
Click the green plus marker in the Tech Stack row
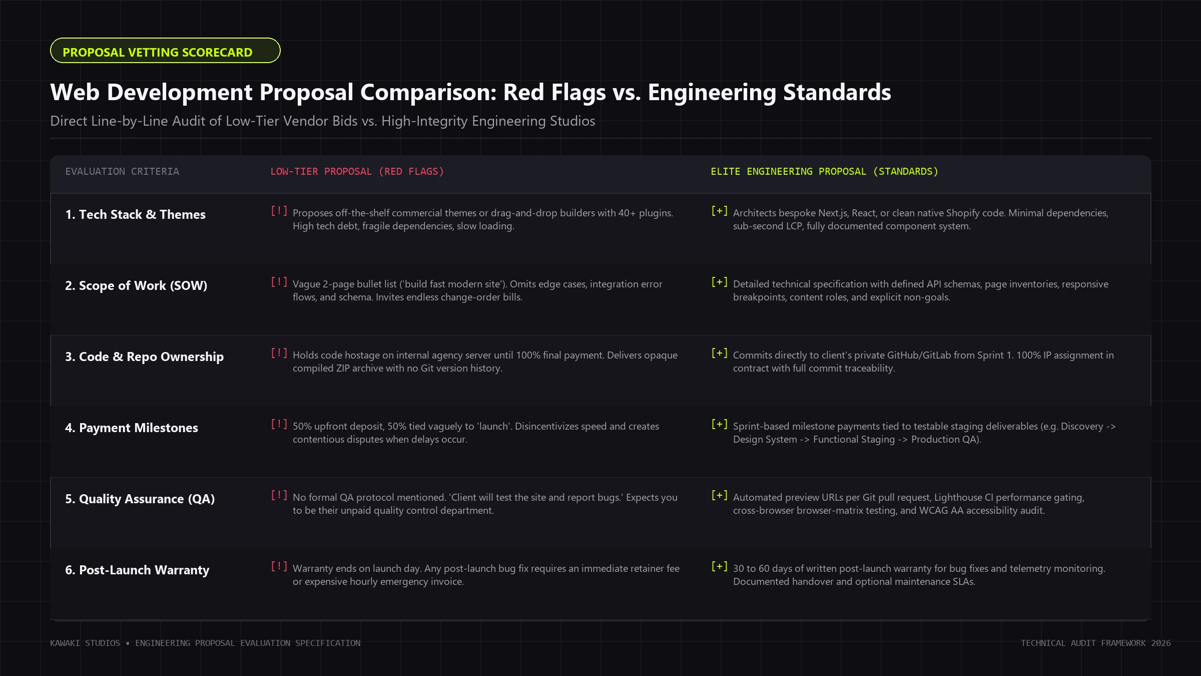[x=719, y=211]
